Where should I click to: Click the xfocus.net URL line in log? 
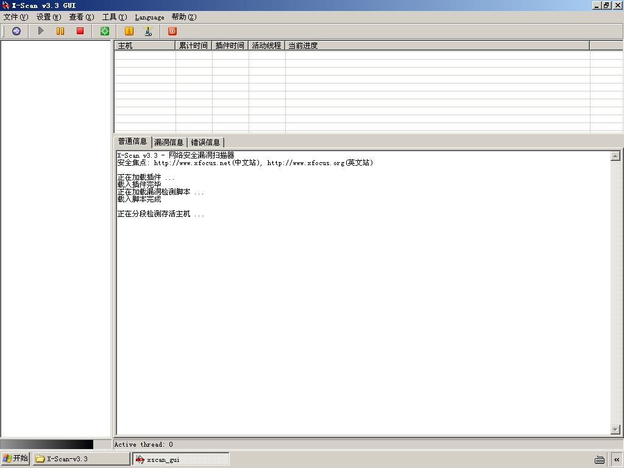(x=245, y=163)
